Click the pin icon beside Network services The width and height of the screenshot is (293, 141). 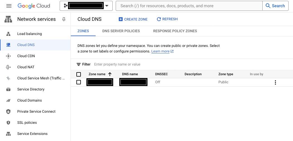tap(64, 19)
